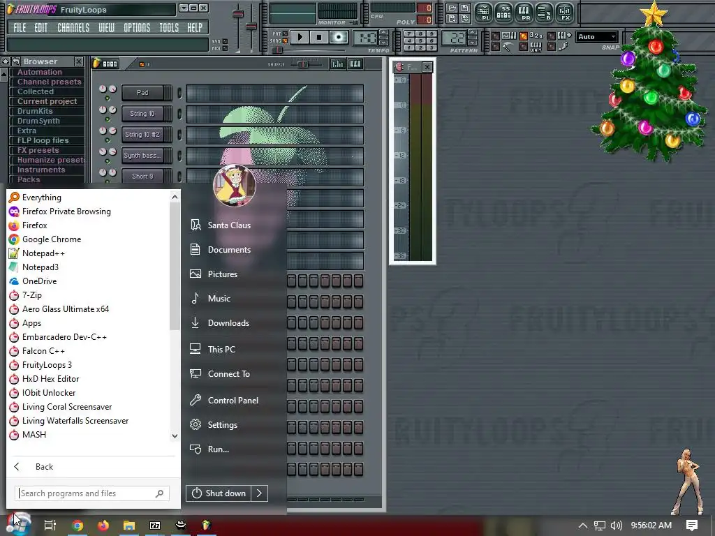This screenshot has width=715, height=536.
Task: Open the Step Sequencer (SS) window
Action: 503,12
